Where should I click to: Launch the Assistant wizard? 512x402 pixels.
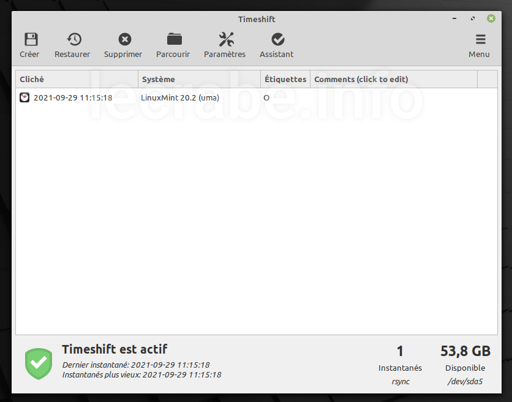pos(277,45)
